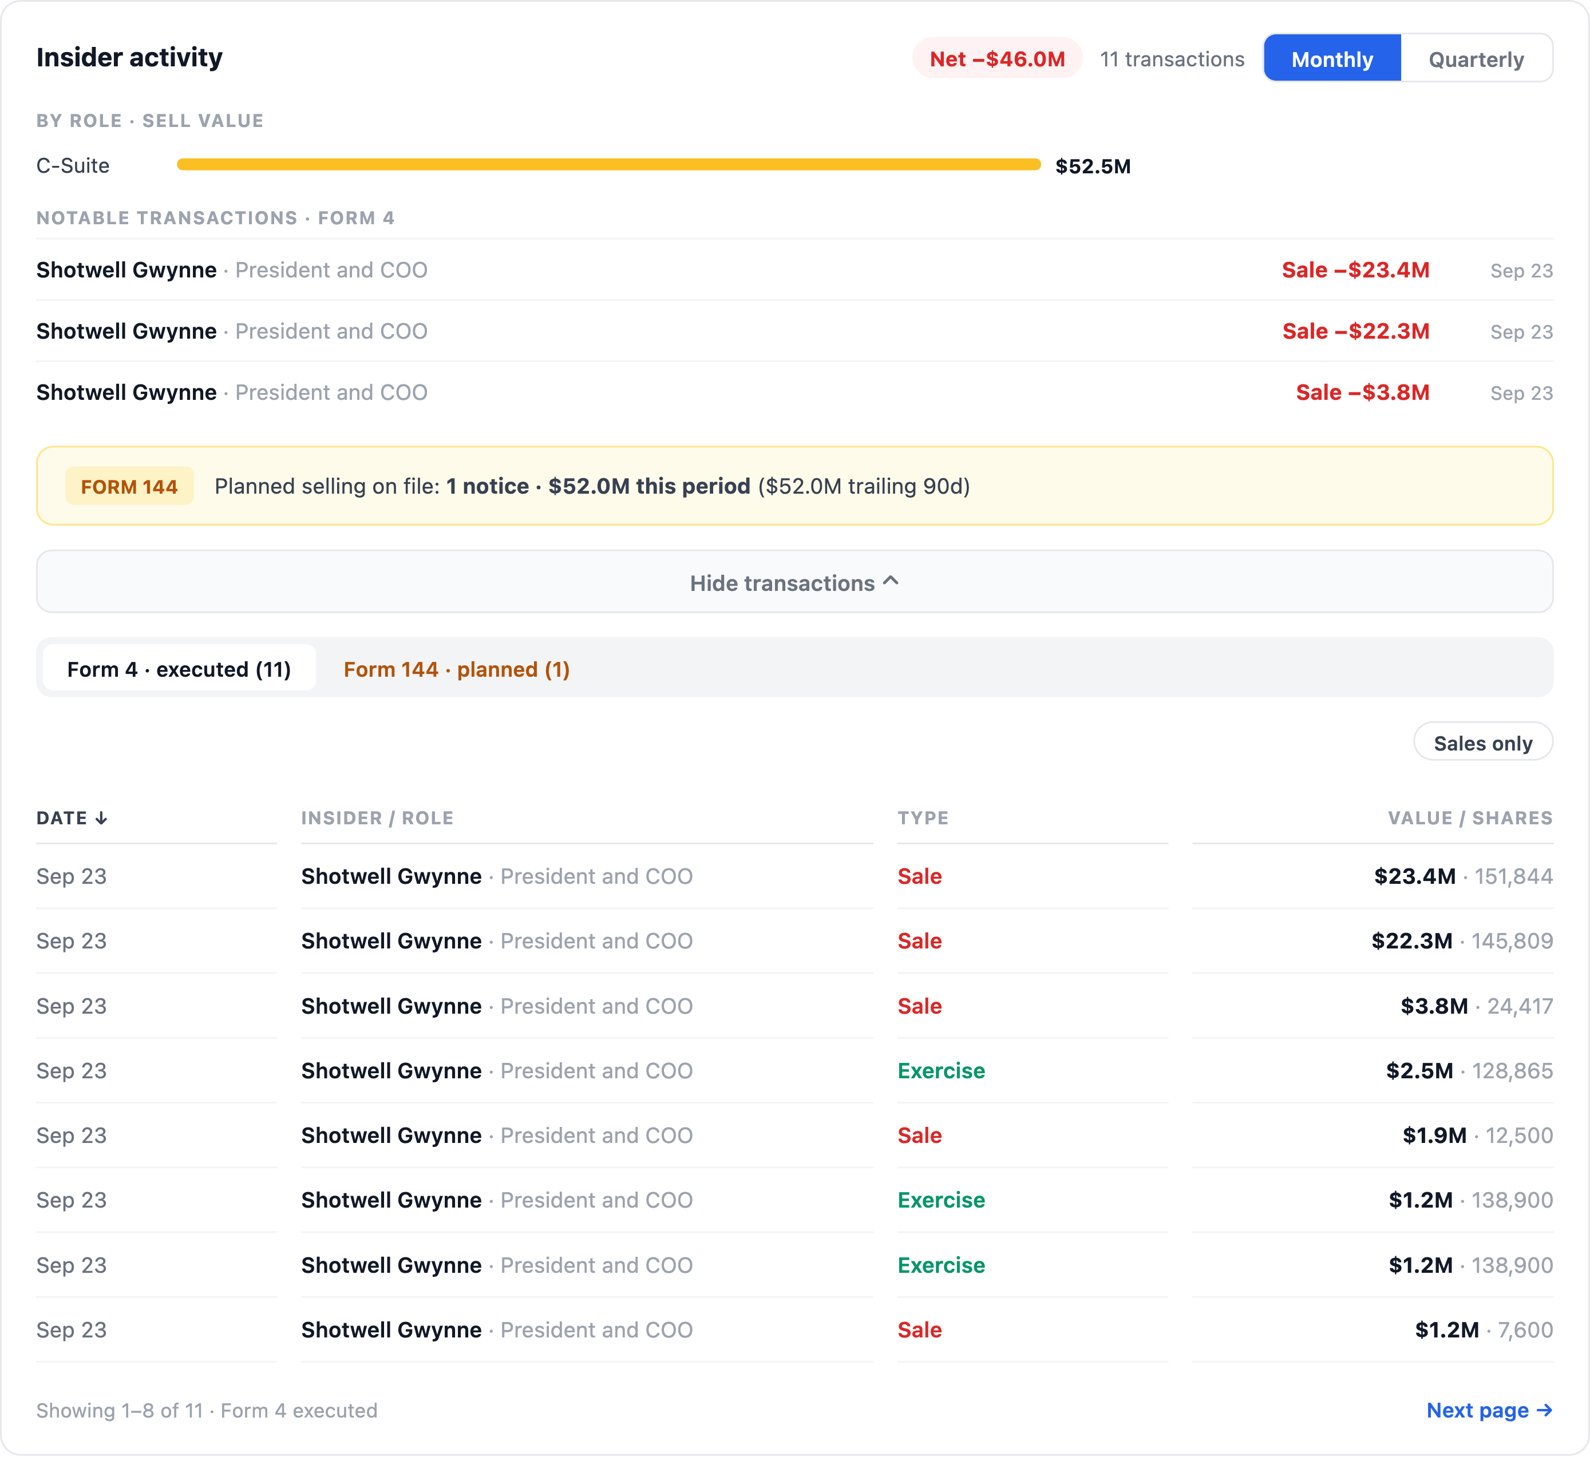The image size is (1590, 1457).
Task: Click the DATE sort arrow icon
Action: [x=101, y=819]
